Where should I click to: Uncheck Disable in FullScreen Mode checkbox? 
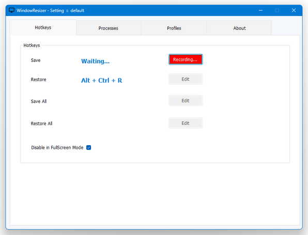tap(88, 147)
